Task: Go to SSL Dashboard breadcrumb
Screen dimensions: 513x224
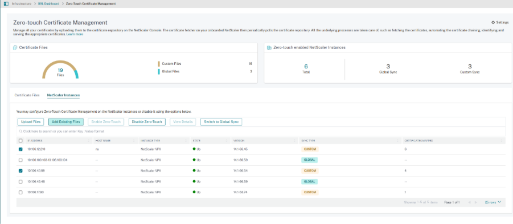Action: tap(48, 3)
